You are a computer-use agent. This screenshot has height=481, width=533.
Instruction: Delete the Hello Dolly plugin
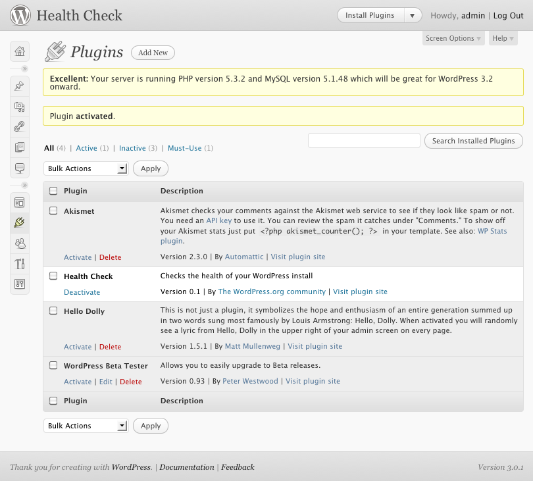tap(110, 347)
